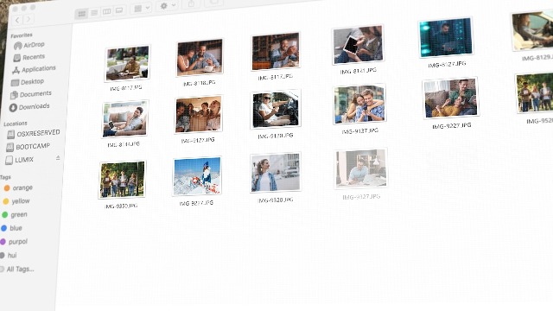Open AirDrop from the sidebar
553x311 pixels.
click(29, 45)
